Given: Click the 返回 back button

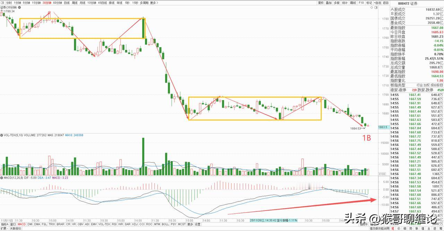Looking at the screenshot, I should (386, 3).
